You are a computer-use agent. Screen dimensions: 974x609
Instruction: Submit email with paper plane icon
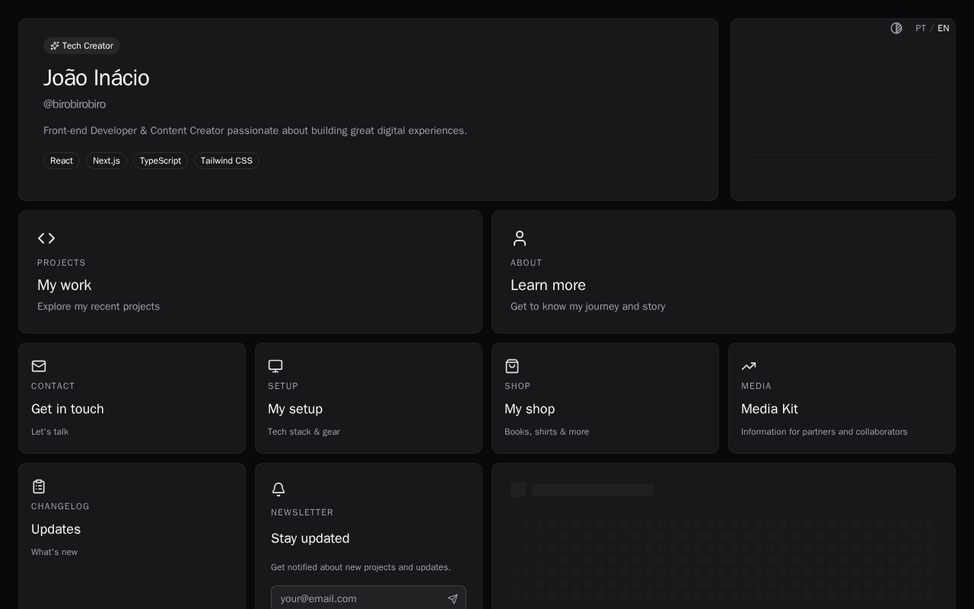(453, 599)
